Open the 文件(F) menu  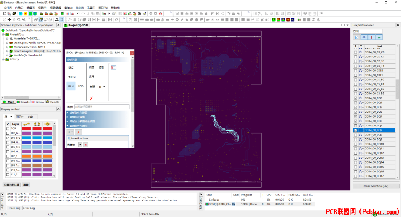point(8,8)
